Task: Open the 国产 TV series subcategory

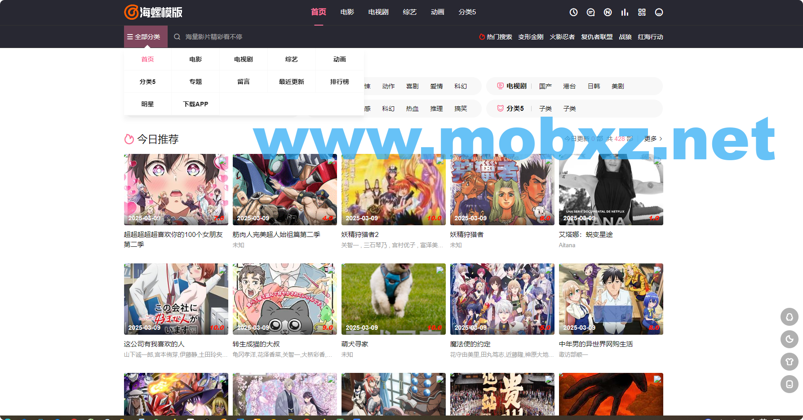Action: [545, 86]
